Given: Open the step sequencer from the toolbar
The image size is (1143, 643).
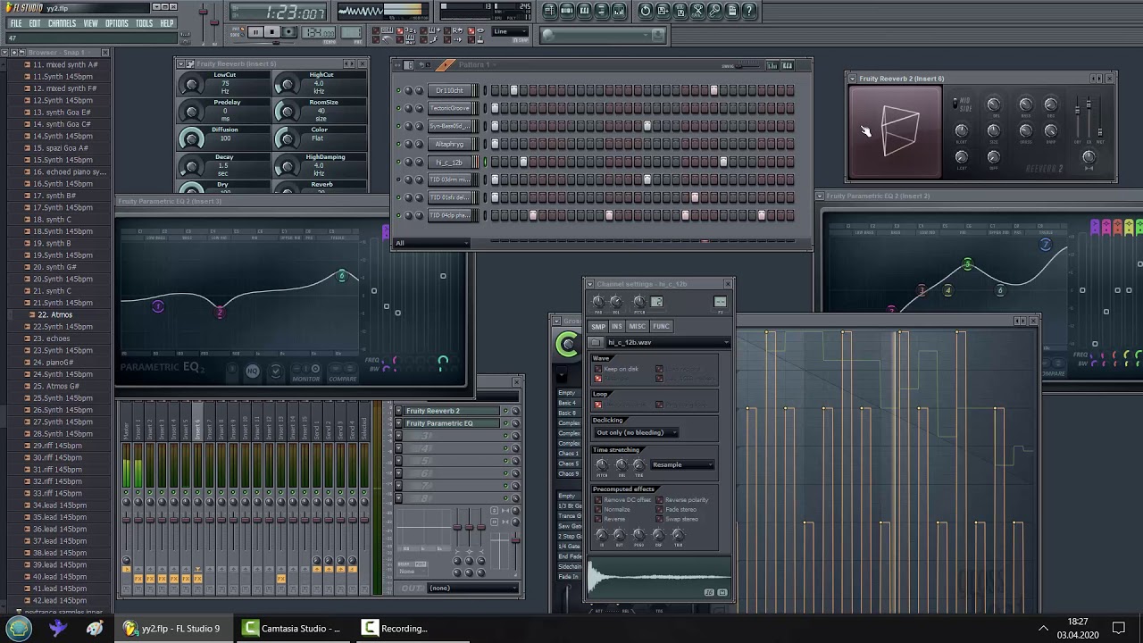Looking at the screenshot, I should pyautogui.click(x=567, y=11).
